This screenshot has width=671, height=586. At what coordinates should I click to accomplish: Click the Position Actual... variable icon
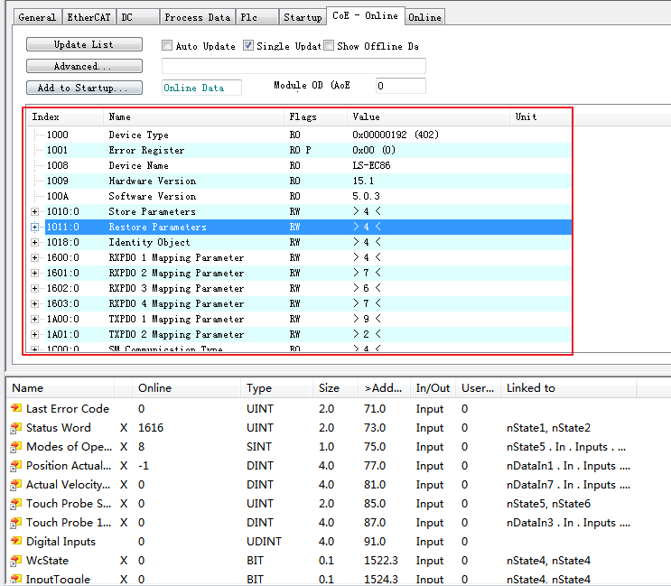click(x=16, y=465)
